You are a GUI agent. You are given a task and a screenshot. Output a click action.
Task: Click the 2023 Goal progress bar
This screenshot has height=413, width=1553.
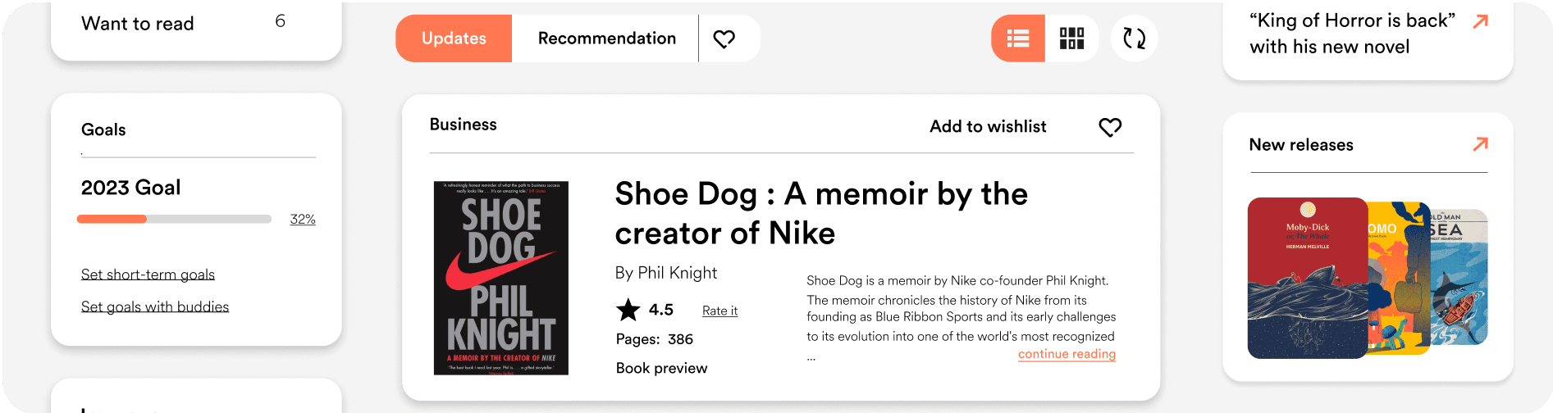point(174,219)
